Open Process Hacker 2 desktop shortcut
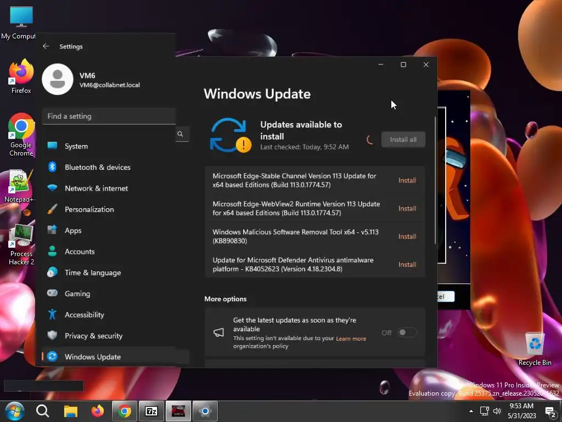This screenshot has width=562, height=422. click(21, 245)
